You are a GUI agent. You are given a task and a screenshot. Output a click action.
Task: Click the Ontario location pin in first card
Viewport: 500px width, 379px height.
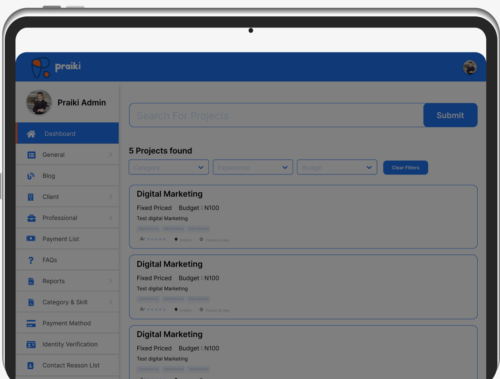176,239
